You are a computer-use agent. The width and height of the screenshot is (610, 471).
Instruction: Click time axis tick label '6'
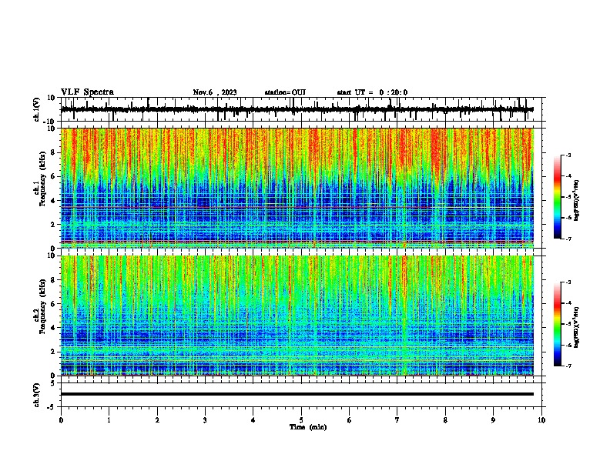pyautogui.click(x=350, y=420)
